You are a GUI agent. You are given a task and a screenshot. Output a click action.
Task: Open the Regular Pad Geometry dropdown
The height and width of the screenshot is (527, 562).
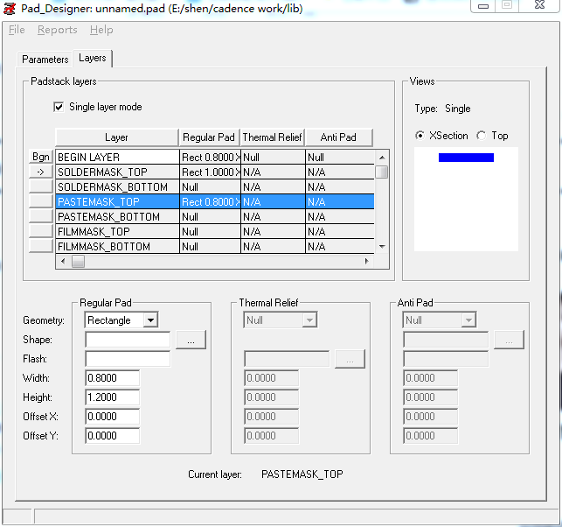coord(150,320)
